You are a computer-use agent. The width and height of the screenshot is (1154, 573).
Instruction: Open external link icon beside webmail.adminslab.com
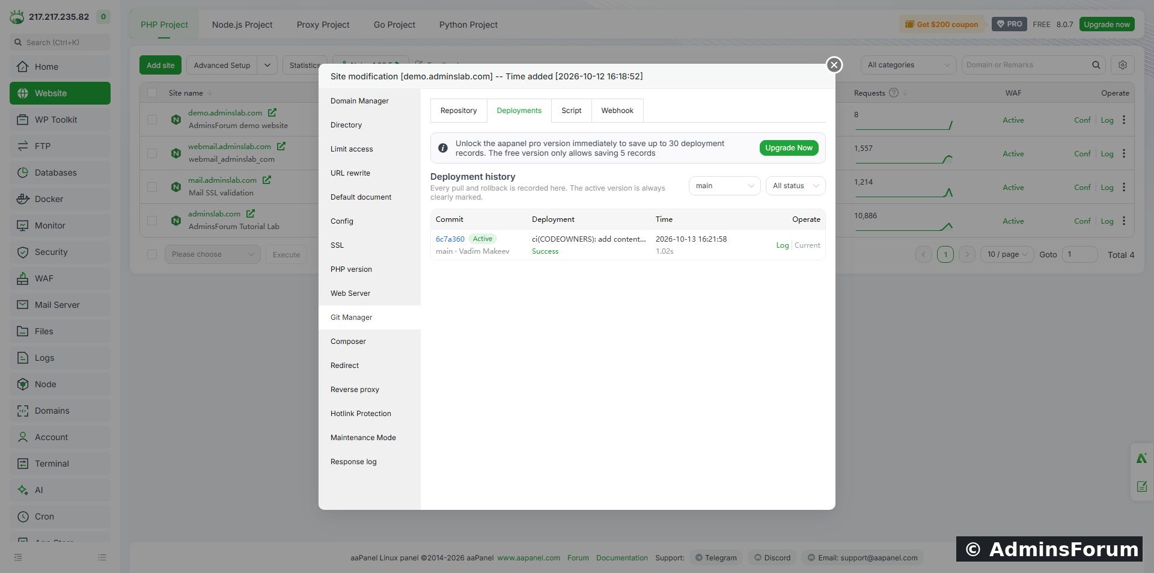(x=281, y=146)
